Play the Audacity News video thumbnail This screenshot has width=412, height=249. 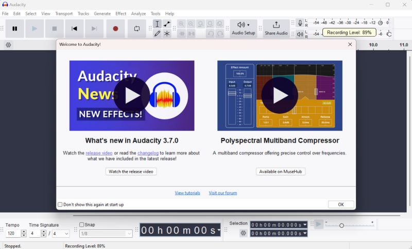[132, 96]
